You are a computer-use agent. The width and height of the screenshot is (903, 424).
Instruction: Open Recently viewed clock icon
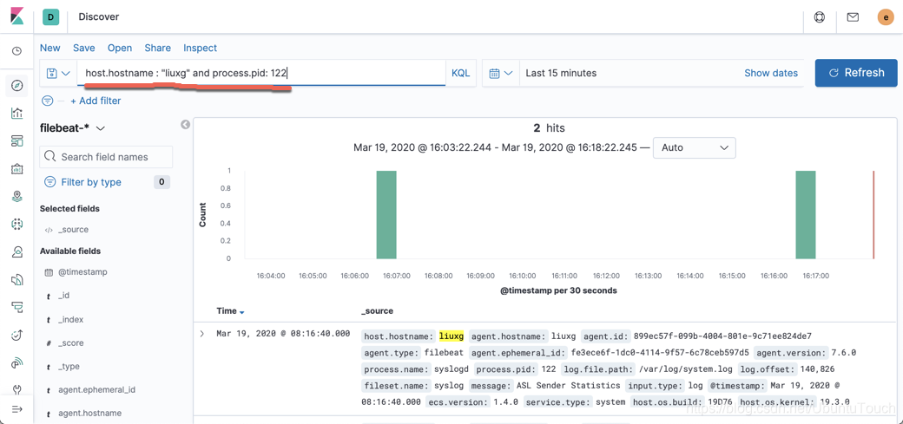(x=16, y=51)
